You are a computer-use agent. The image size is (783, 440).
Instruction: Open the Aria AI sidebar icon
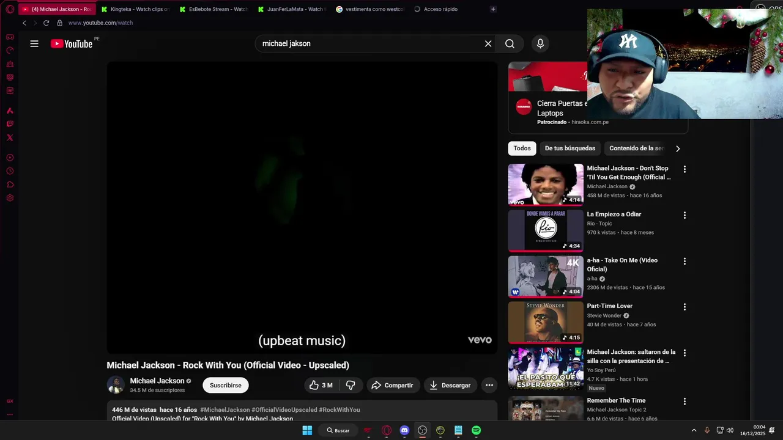(10, 111)
